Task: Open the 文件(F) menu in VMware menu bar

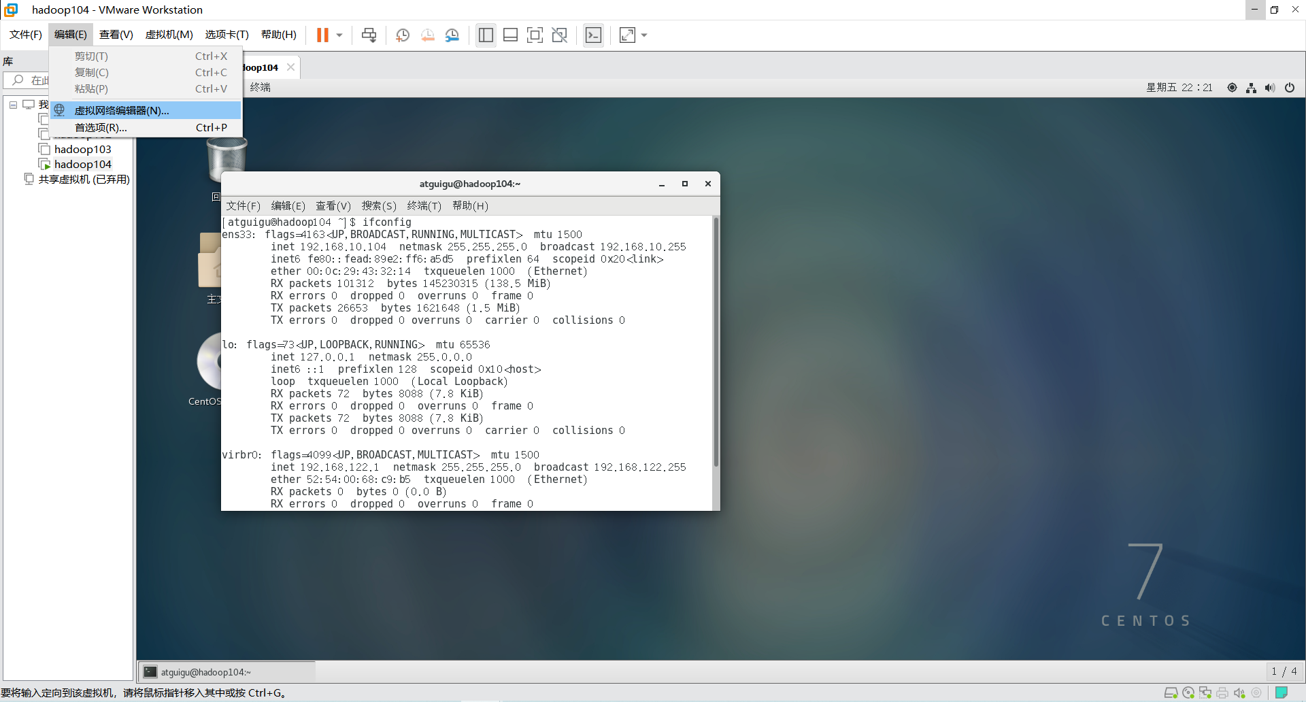Action: 26,35
